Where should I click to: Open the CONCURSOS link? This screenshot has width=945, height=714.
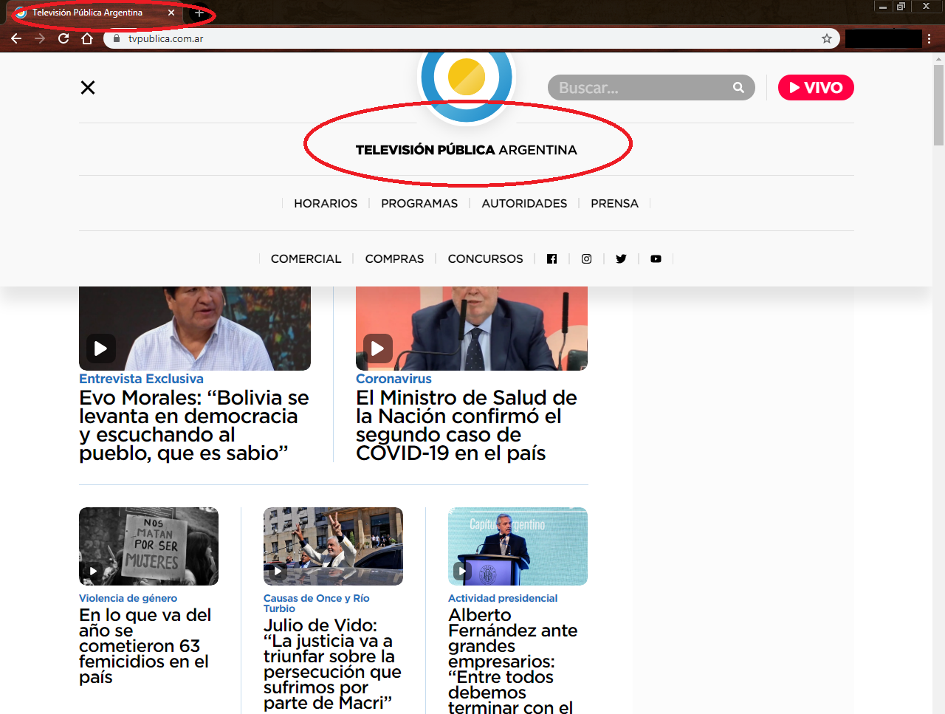point(485,259)
